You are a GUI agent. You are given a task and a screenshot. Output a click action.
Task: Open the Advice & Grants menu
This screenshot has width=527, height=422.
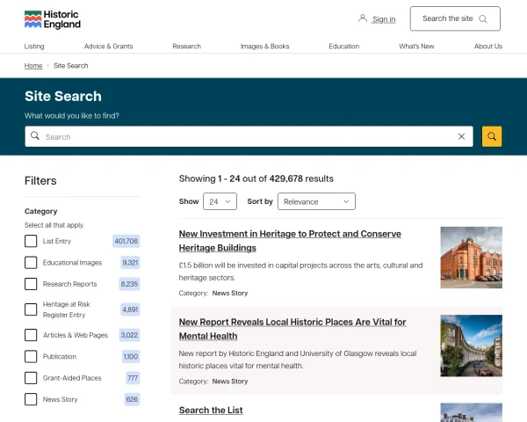pyautogui.click(x=108, y=46)
